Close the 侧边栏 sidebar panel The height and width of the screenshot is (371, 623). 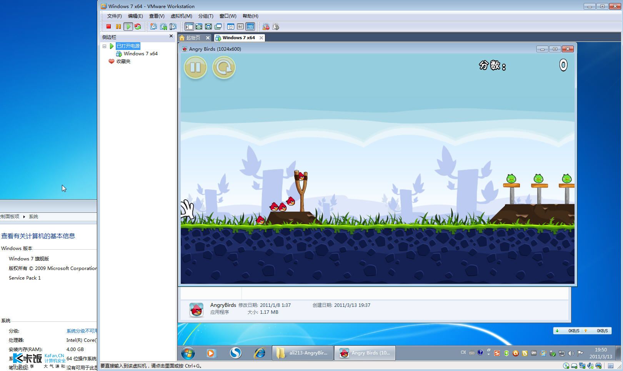tap(171, 36)
